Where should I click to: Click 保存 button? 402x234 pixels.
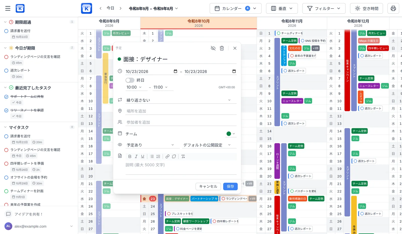[230, 186]
